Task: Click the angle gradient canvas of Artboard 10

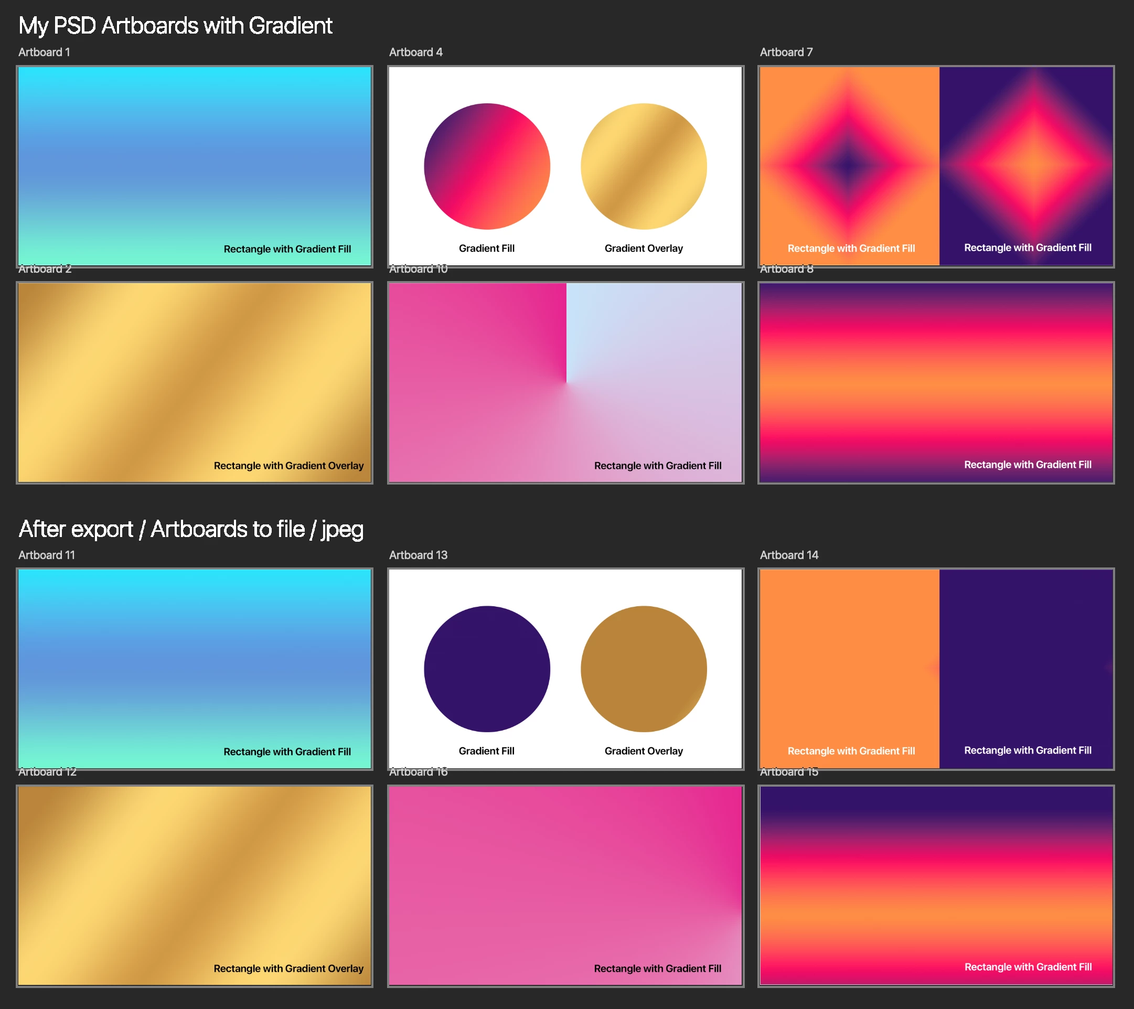Action: 565,383
